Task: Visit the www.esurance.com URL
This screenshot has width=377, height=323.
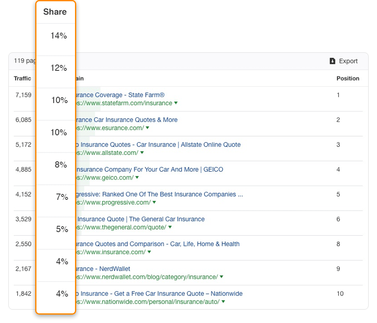Action: [110, 128]
